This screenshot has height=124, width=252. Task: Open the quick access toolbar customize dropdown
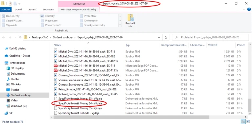click(19, 3)
